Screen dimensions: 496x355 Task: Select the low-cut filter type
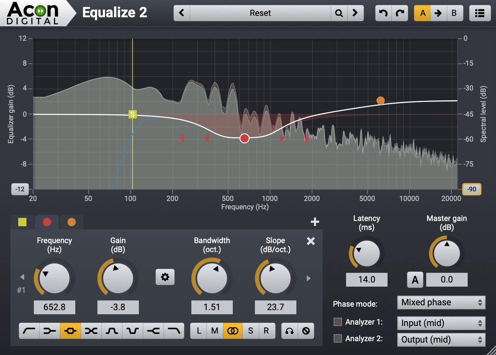click(x=29, y=330)
